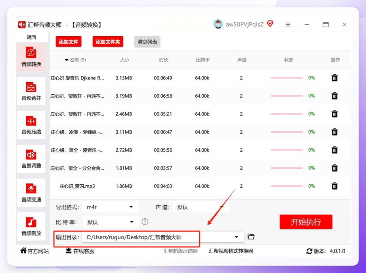Delete the 庄心妍、萧全 - 分分合合 row

(x=335, y=168)
